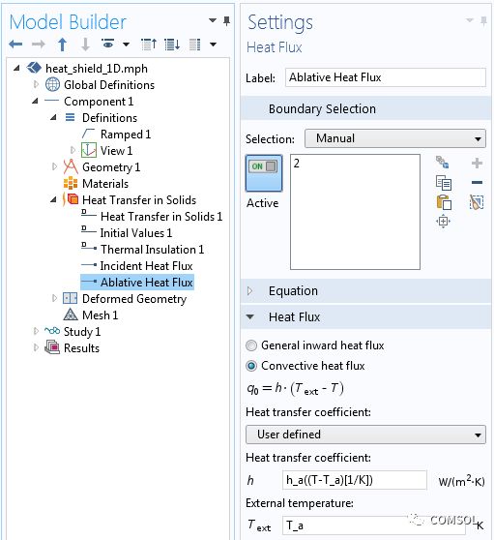The image size is (494, 540).
Task: Toggle the Active selection ON switch
Action: click(x=264, y=173)
